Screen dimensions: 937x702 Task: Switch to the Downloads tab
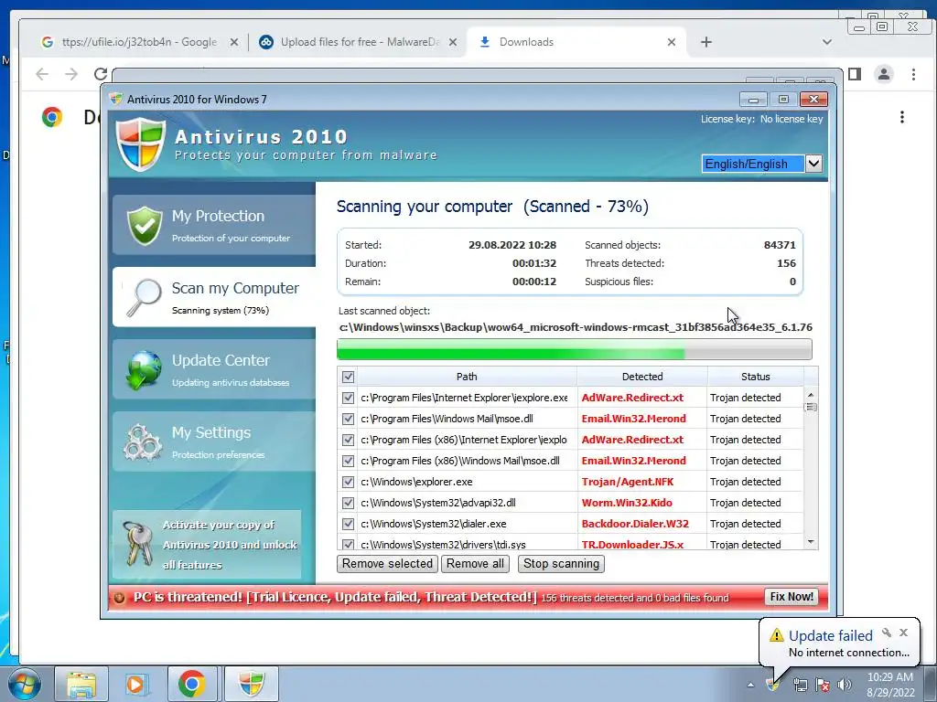[576, 42]
